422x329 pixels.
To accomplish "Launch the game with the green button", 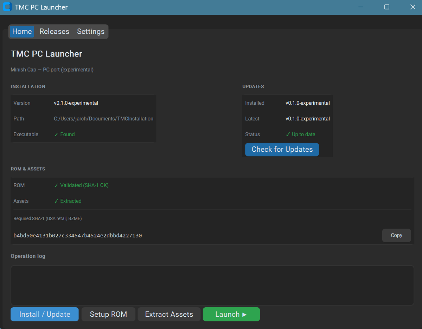I will click(x=231, y=314).
